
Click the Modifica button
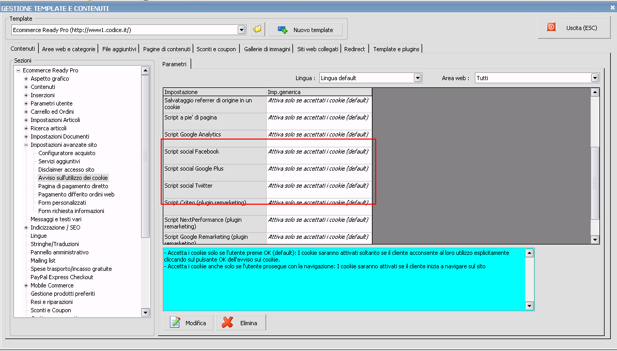point(188,323)
